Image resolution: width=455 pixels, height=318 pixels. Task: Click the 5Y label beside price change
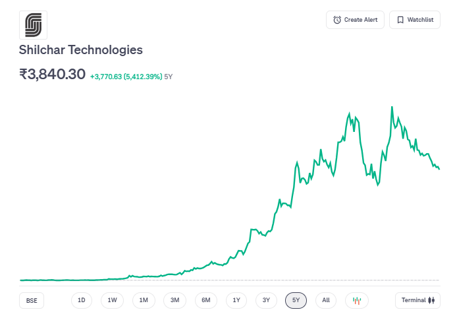pos(169,77)
